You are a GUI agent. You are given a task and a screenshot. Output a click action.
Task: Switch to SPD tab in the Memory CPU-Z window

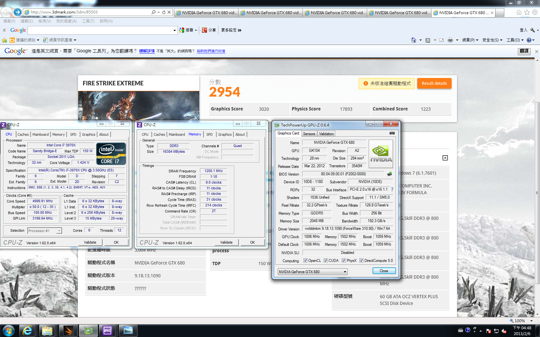210,134
